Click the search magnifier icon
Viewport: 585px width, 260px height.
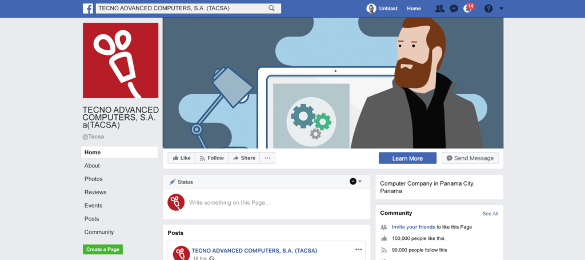click(x=271, y=8)
